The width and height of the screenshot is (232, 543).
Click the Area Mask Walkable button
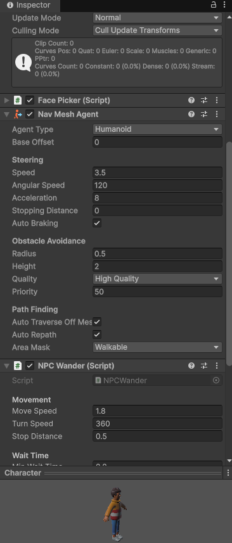click(157, 347)
